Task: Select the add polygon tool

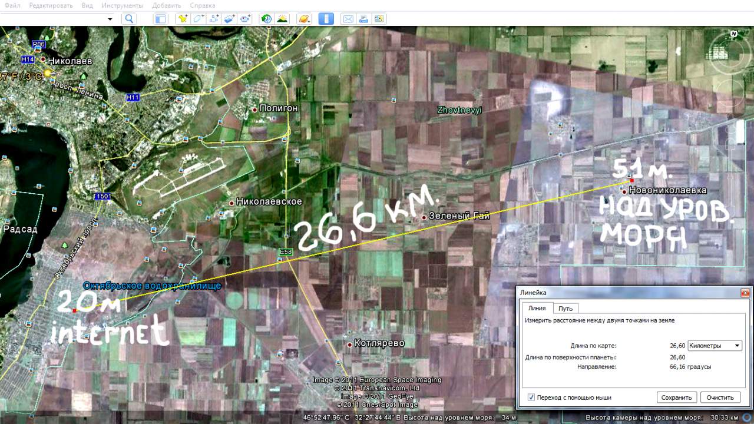Action: point(199,19)
